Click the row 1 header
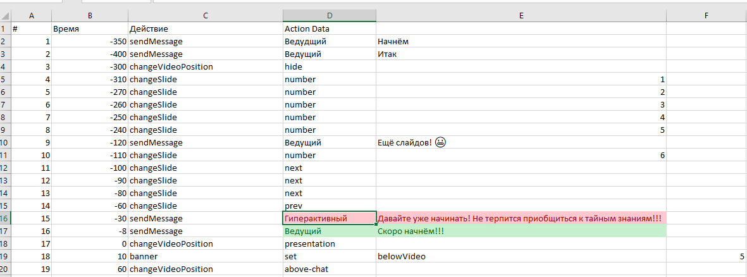Viewport: 747px width, 277px height. (5, 28)
